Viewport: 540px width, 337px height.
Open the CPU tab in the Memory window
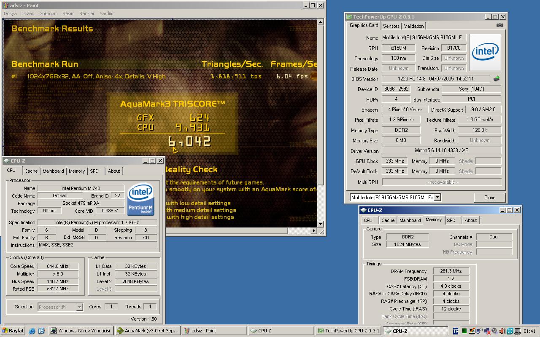[368, 220]
